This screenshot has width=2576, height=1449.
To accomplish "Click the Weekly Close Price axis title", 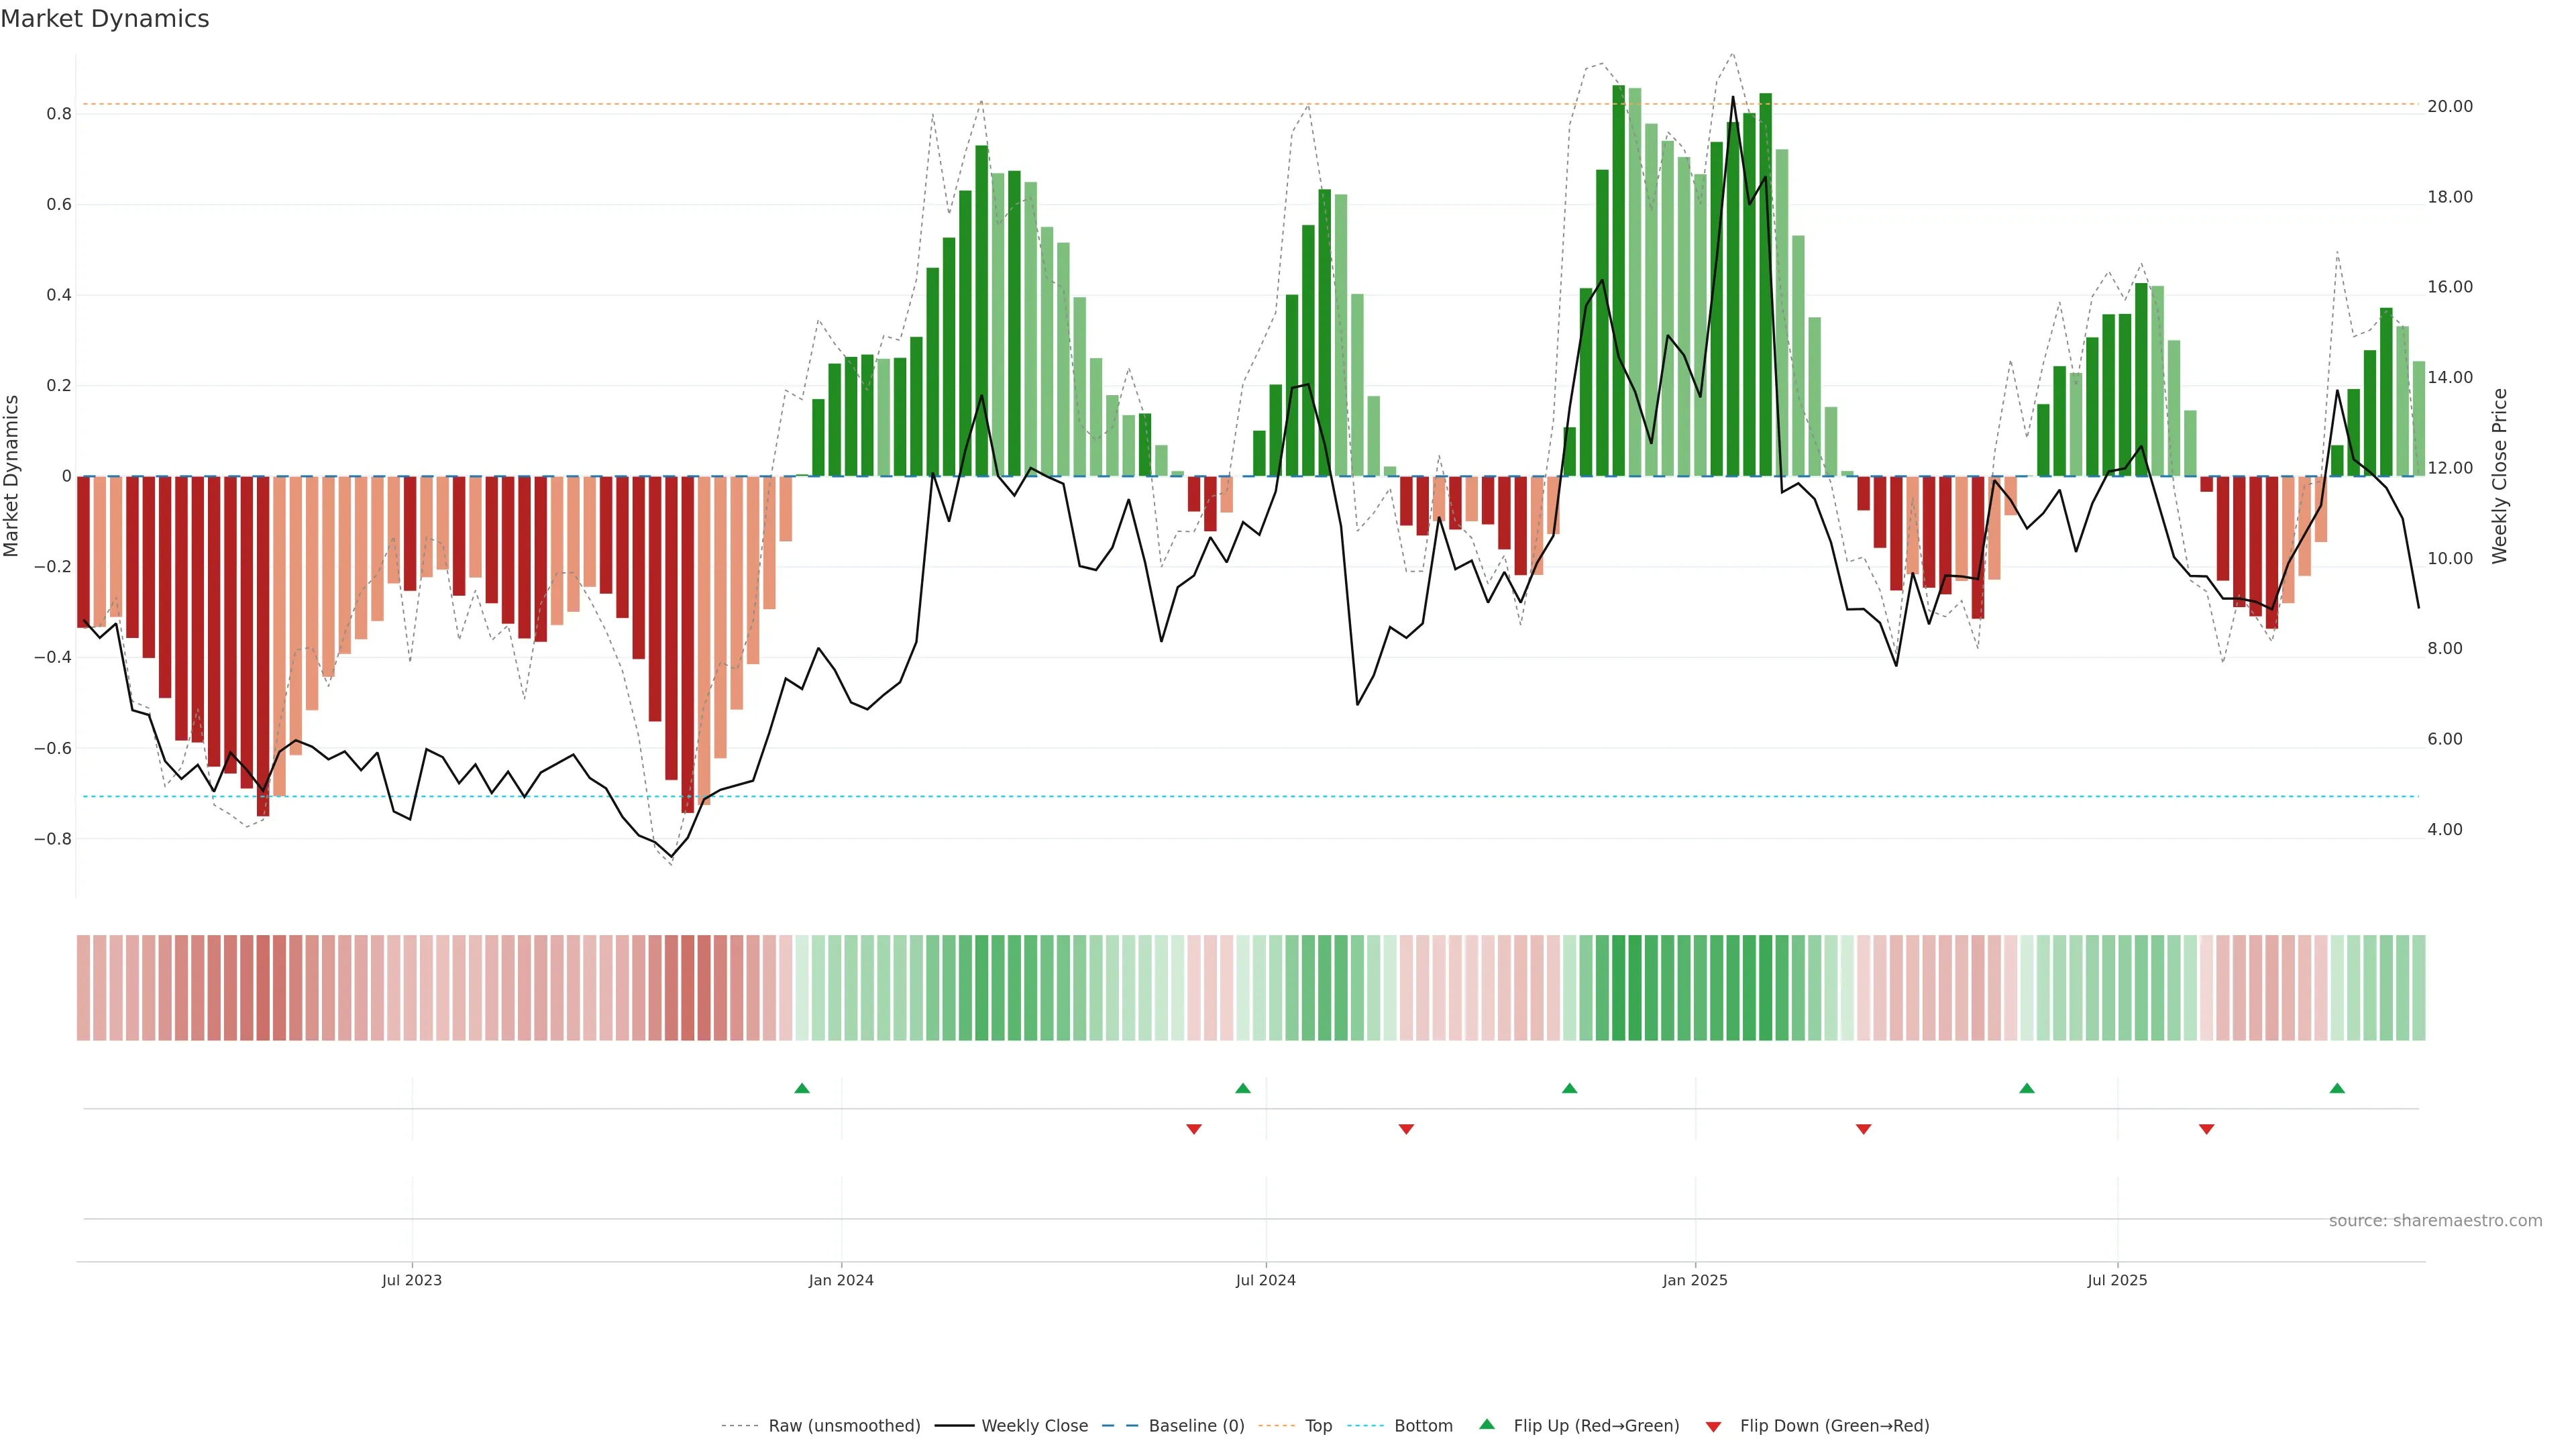I will pos(2499,476).
